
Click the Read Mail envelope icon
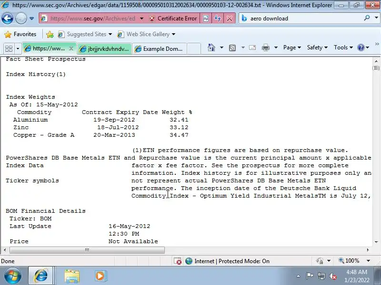(252, 47)
